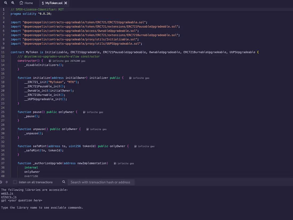Image resolution: width=293 pixels, height=220 pixels.
Task: Click the house icon on the Home tab
Action: [x=21, y=3]
